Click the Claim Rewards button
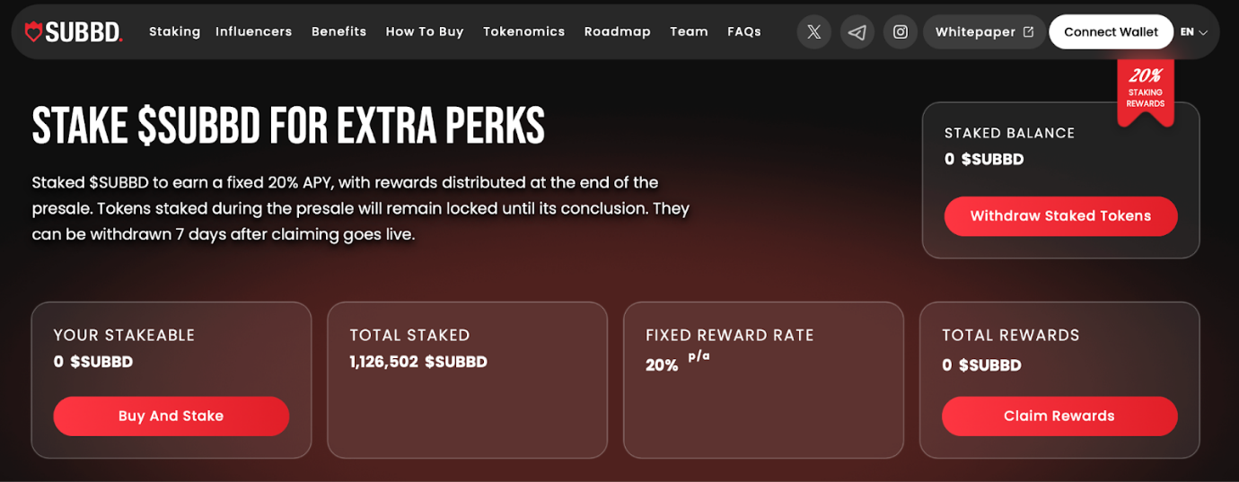The width and height of the screenshot is (1239, 482). point(1059,416)
